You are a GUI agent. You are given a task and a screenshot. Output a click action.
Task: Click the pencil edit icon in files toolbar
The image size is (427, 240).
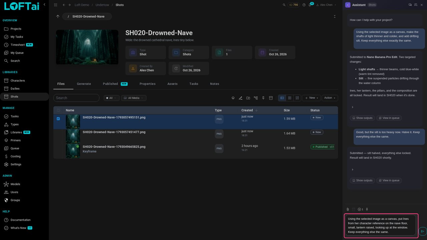(x=241, y=98)
